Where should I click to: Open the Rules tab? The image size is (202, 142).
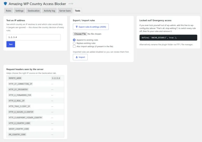point(8,11)
